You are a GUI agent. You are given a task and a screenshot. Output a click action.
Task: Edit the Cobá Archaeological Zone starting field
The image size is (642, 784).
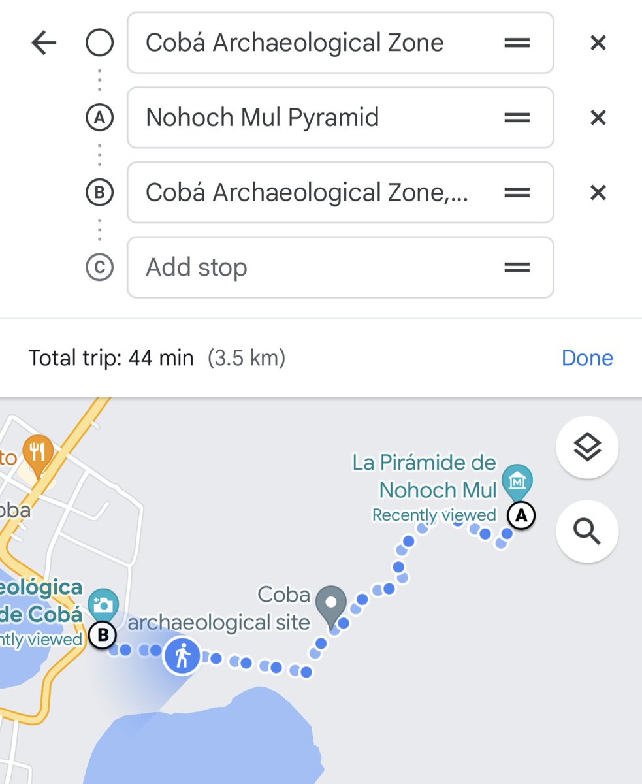[313, 43]
